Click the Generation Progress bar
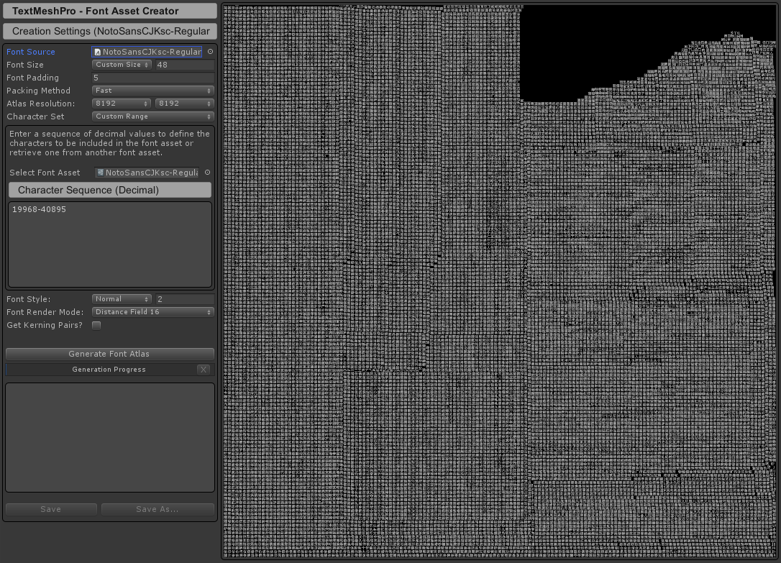781x563 pixels. (x=108, y=369)
